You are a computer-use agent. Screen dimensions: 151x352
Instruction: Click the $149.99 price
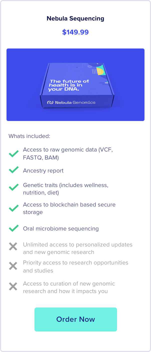point(75,32)
